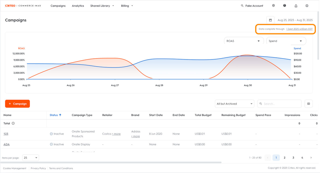Image resolution: width=320 pixels, height=173 pixels.
Task: Click the calendar date picker icon
Action: click(x=270, y=20)
